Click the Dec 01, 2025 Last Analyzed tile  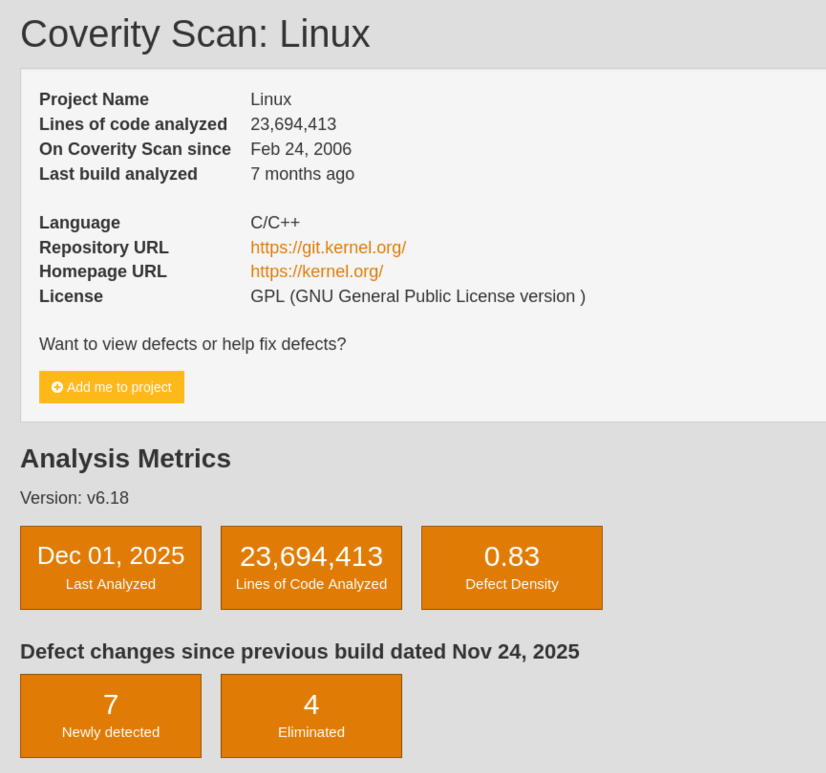pyautogui.click(x=111, y=568)
